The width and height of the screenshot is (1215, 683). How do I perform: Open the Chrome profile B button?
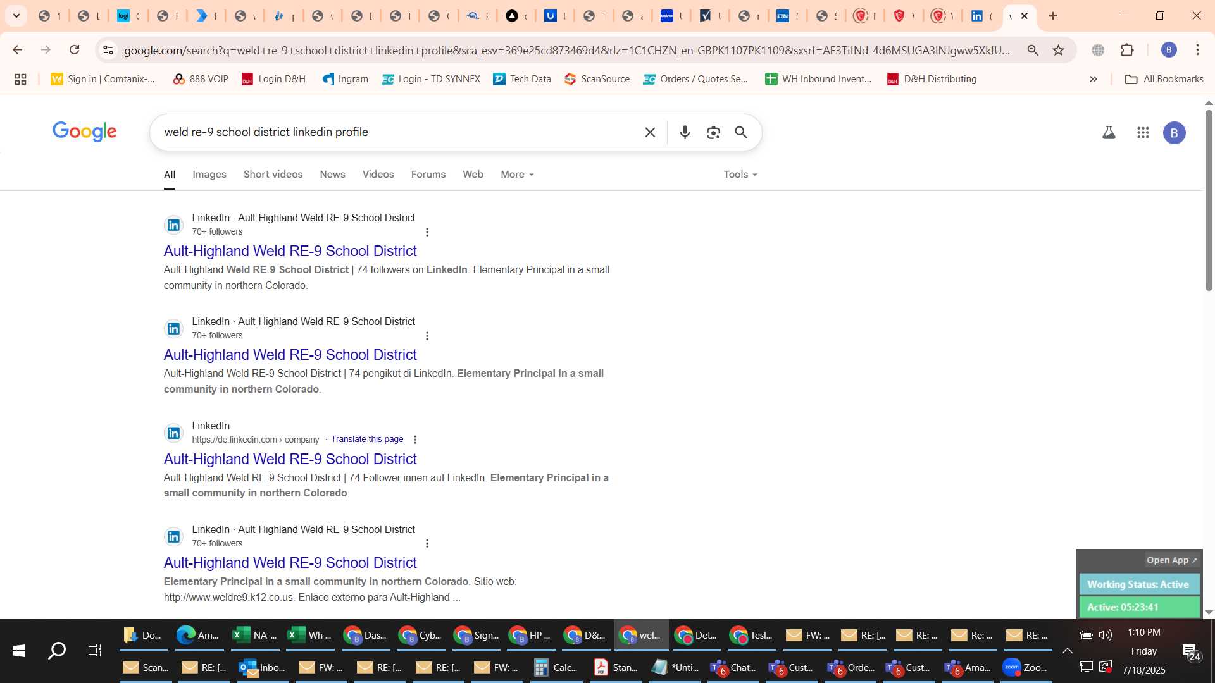(x=1169, y=50)
